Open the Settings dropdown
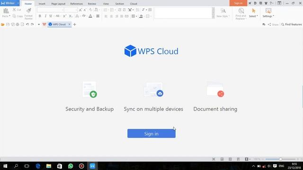Viewport: 303px width, 170px height. 268,13
